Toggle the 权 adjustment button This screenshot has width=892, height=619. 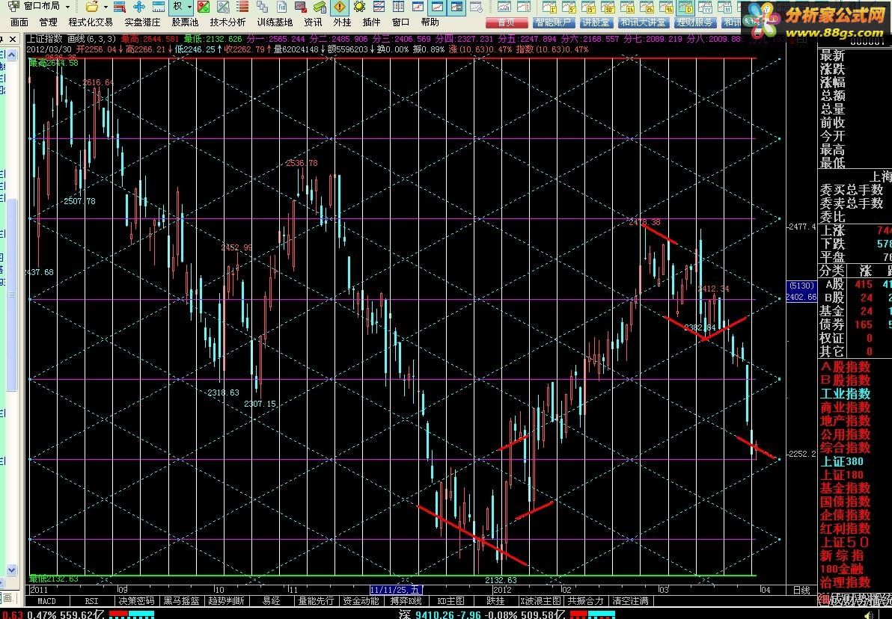(x=178, y=7)
